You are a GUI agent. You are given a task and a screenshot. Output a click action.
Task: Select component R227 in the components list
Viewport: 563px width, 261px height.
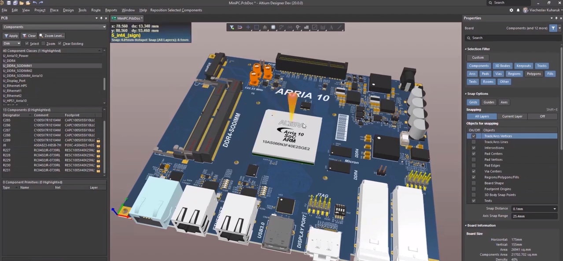[52, 150]
